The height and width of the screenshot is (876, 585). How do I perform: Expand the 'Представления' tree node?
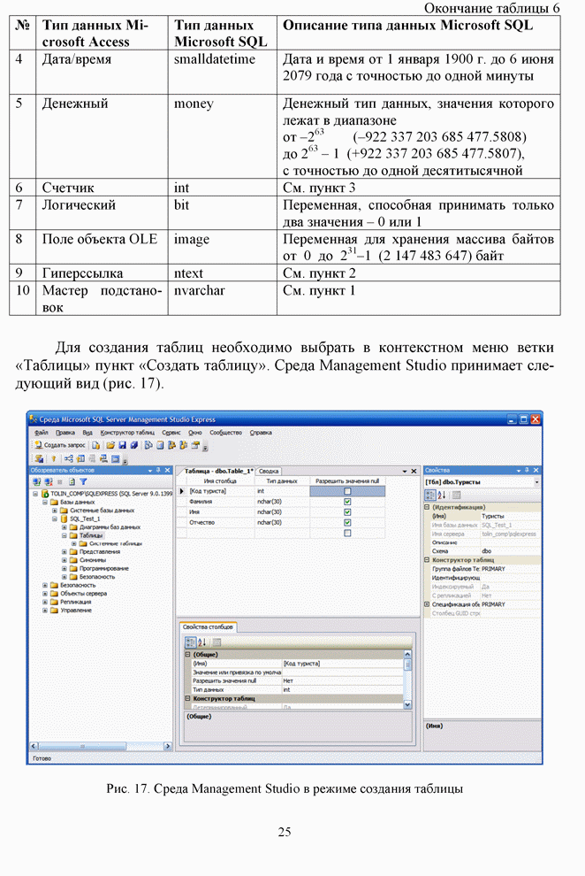65,551
